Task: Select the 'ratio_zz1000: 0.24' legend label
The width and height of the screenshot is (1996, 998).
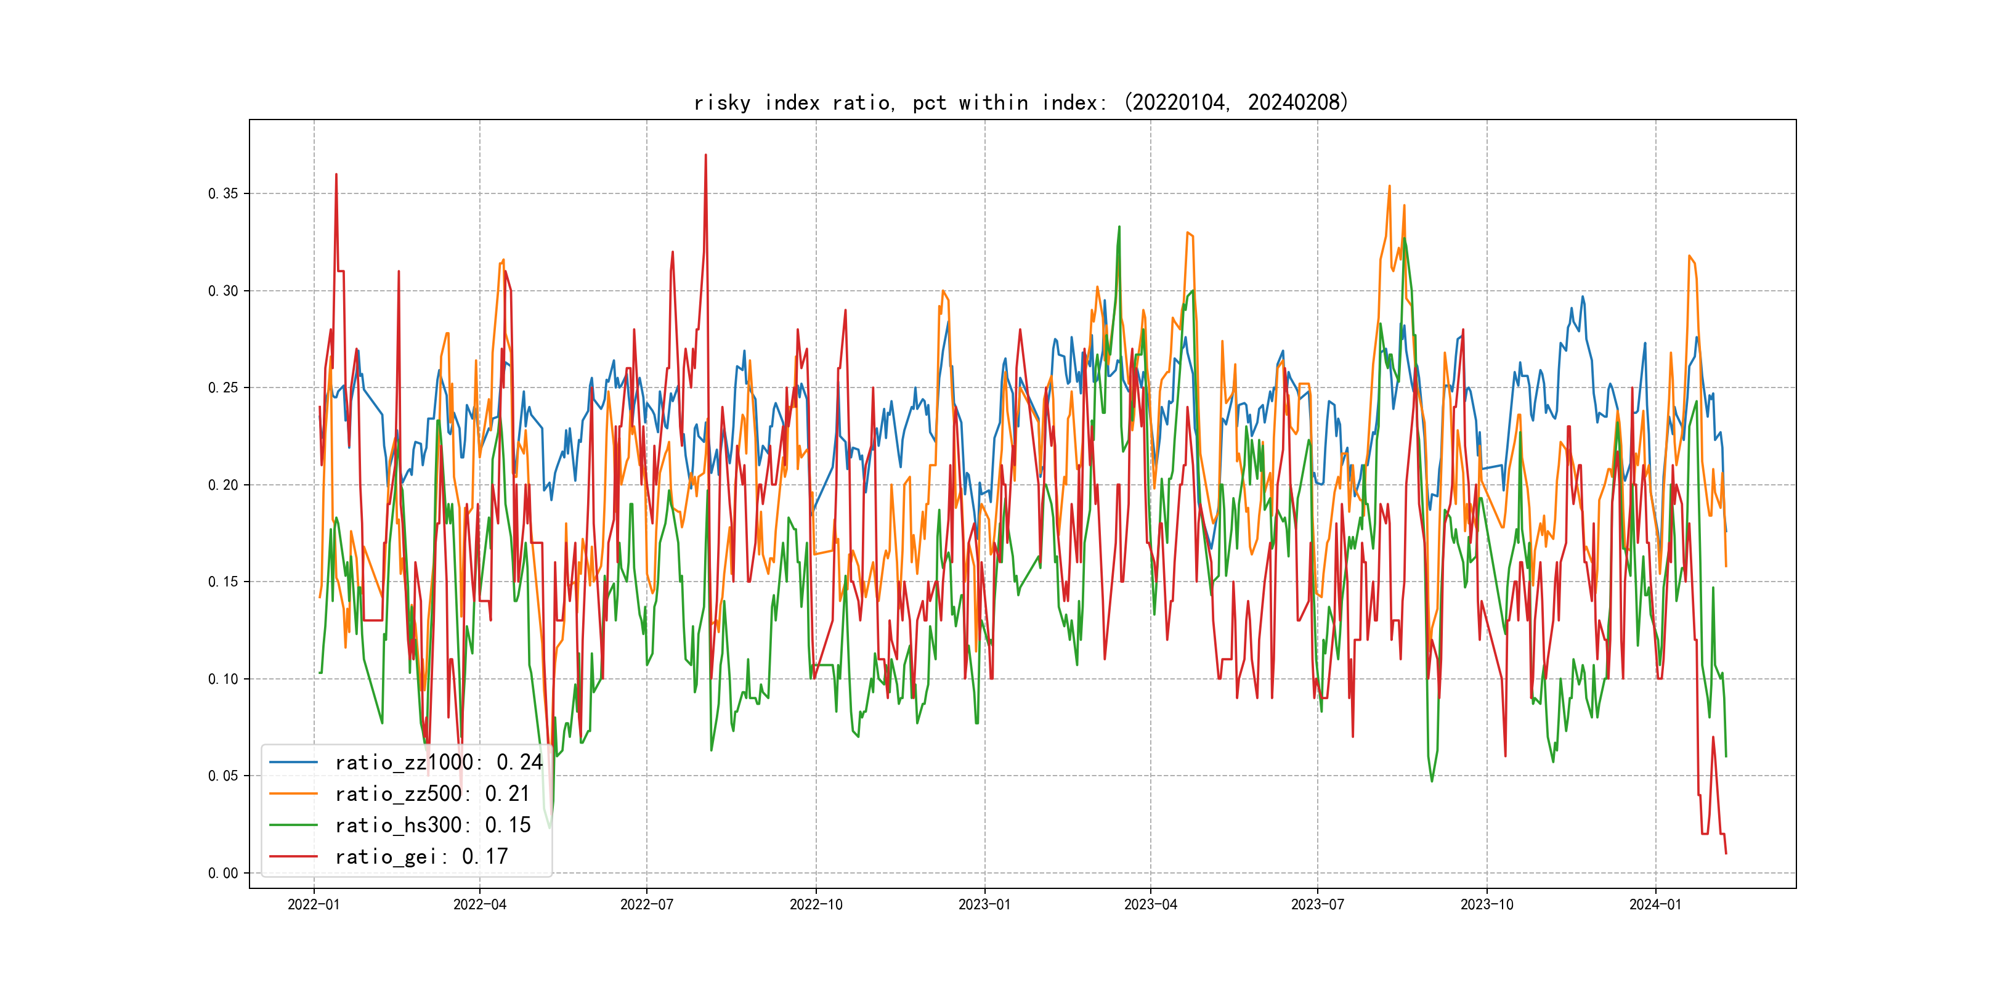Action: click(x=439, y=763)
